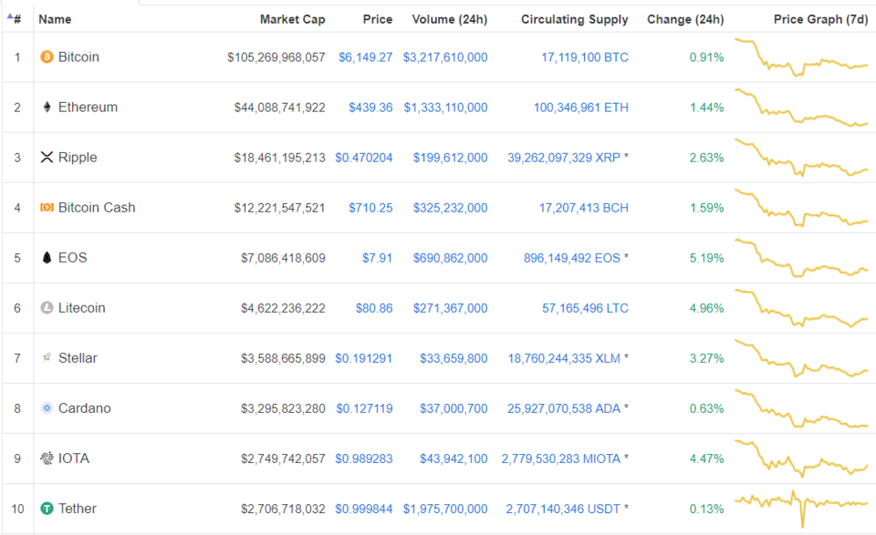Click EOS price $7.91
Viewport: 876px width, 535px height.
(377, 258)
